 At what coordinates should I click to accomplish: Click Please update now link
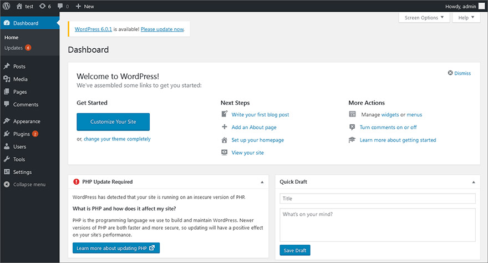(162, 29)
